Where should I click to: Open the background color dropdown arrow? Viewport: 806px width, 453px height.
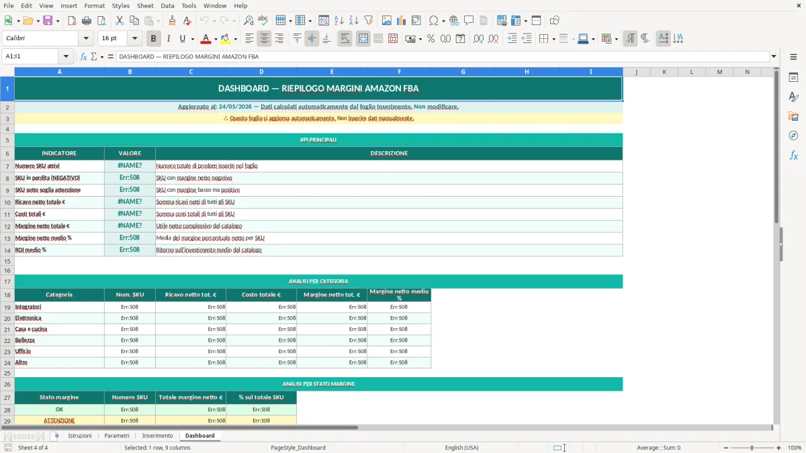pos(235,39)
